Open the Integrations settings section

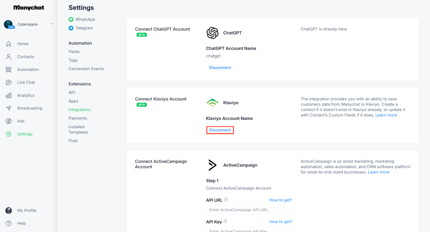pos(80,110)
